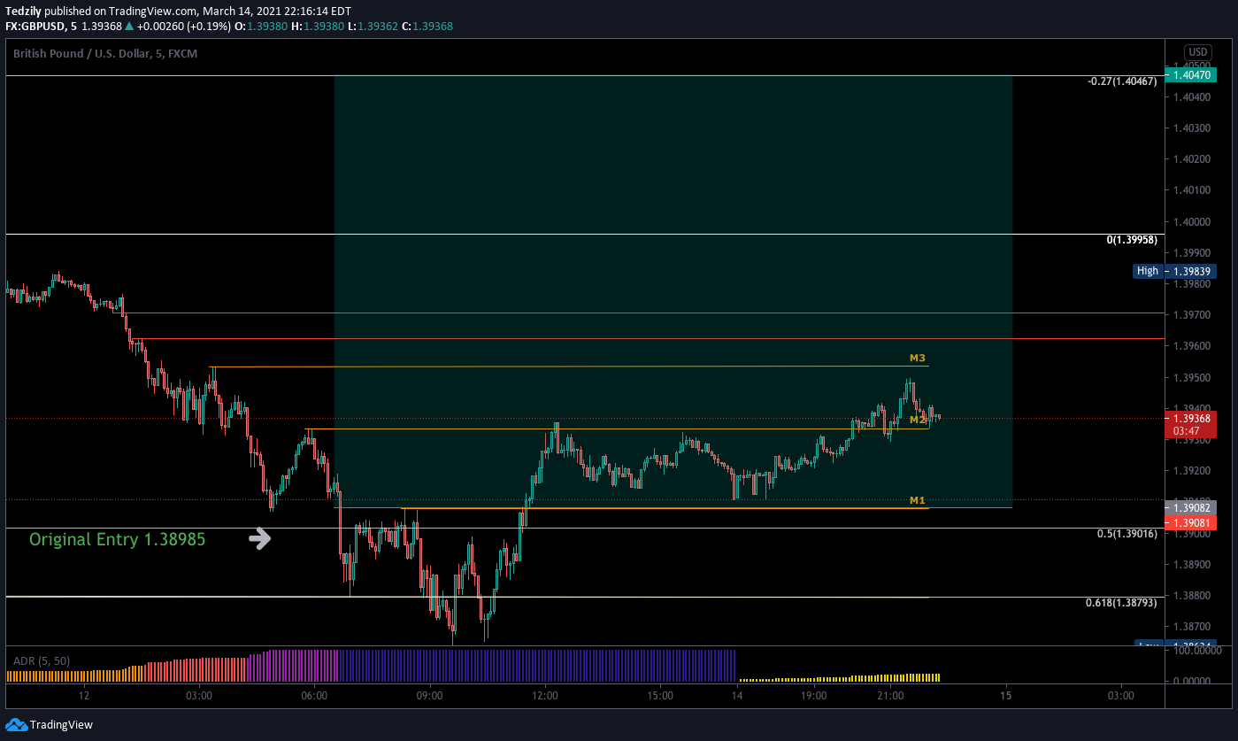This screenshot has width=1238, height=741.
Task: Select the M1 level label
Action: tap(918, 501)
